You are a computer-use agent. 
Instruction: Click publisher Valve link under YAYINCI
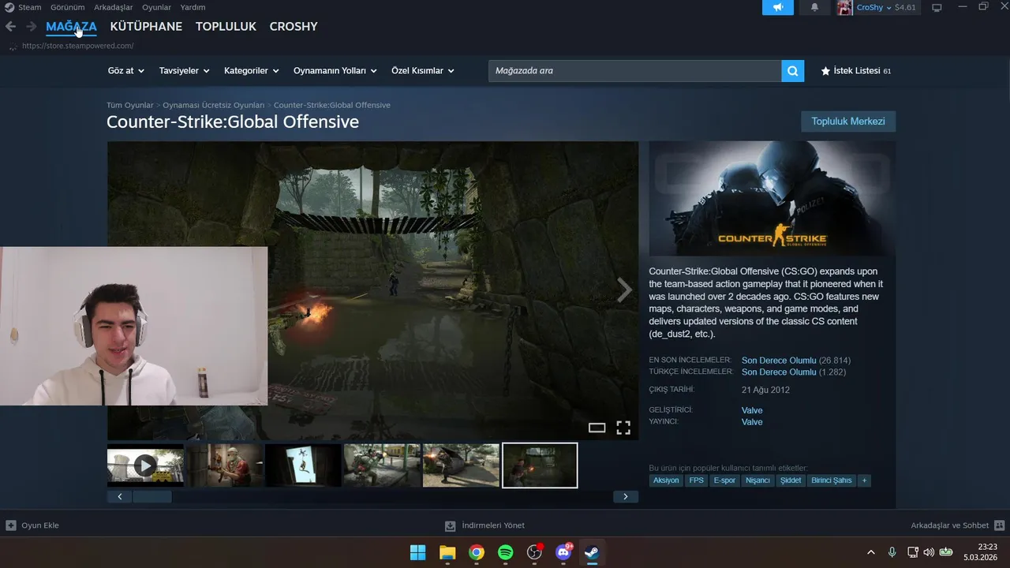(752, 422)
